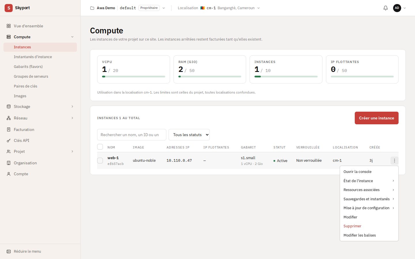Image resolution: width=415 pixels, height=259 pixels.
Task: Click the AD user avatar
Action: (x=397, y=8)
